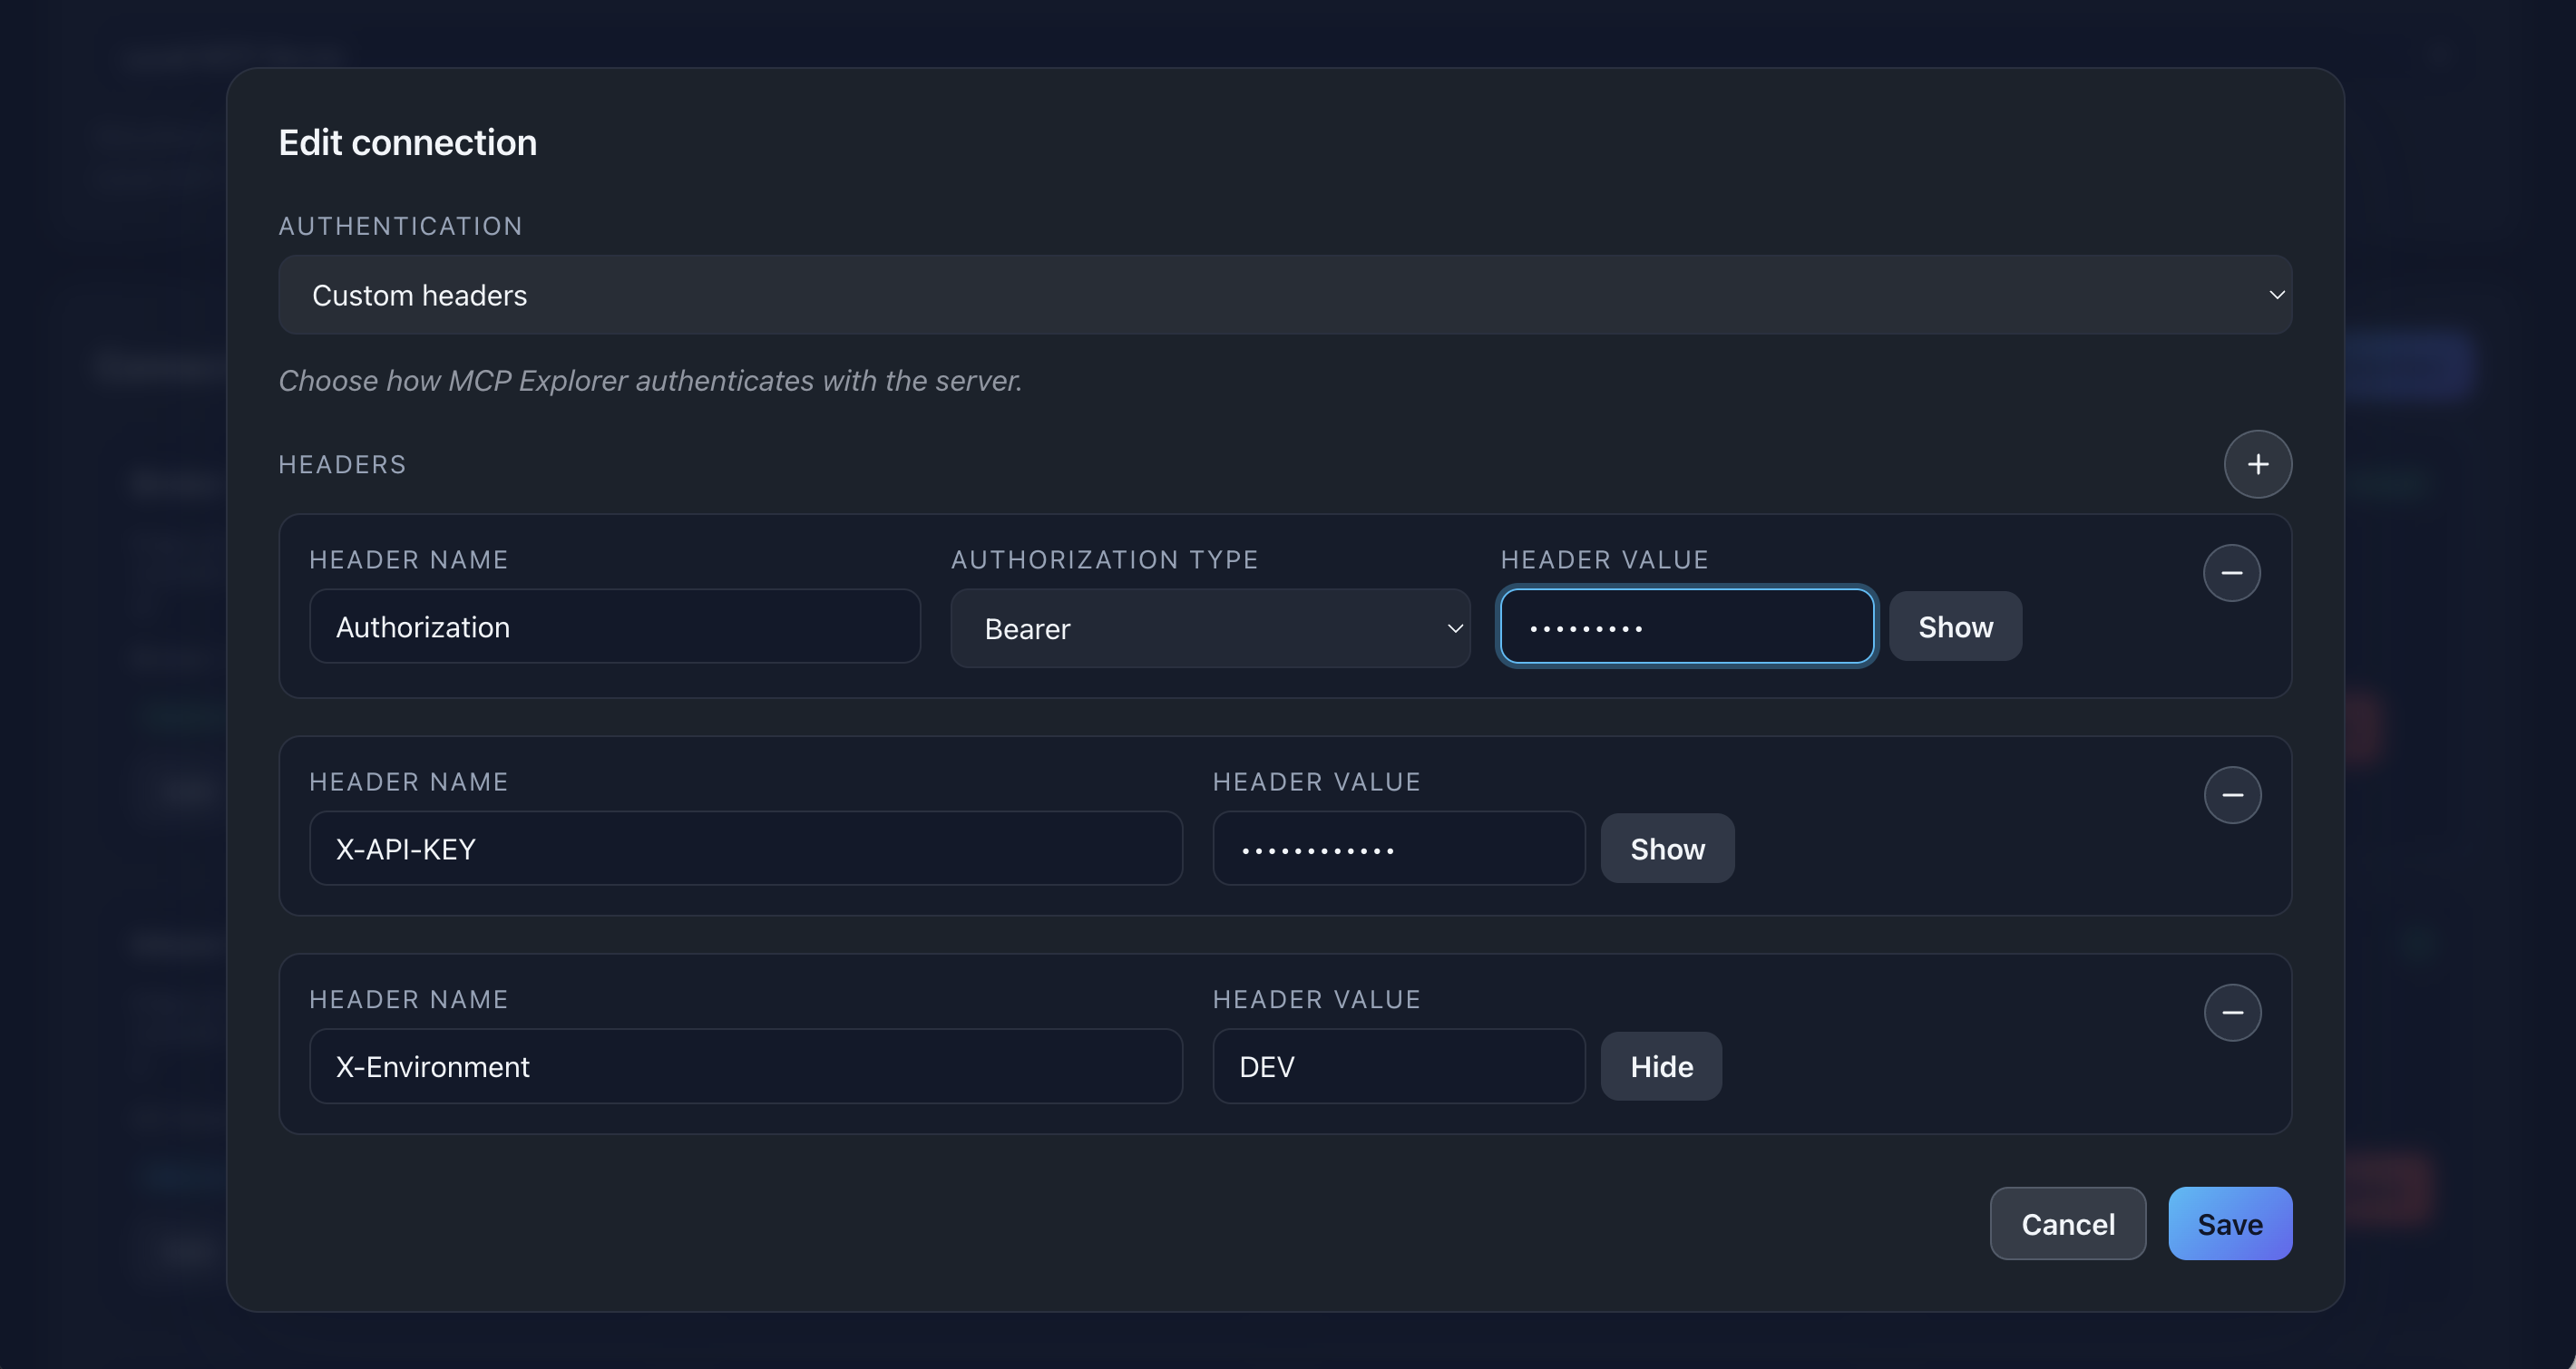Click the Authorization header name field
Screen dimensions: 2576x1369
coord(614,626)
